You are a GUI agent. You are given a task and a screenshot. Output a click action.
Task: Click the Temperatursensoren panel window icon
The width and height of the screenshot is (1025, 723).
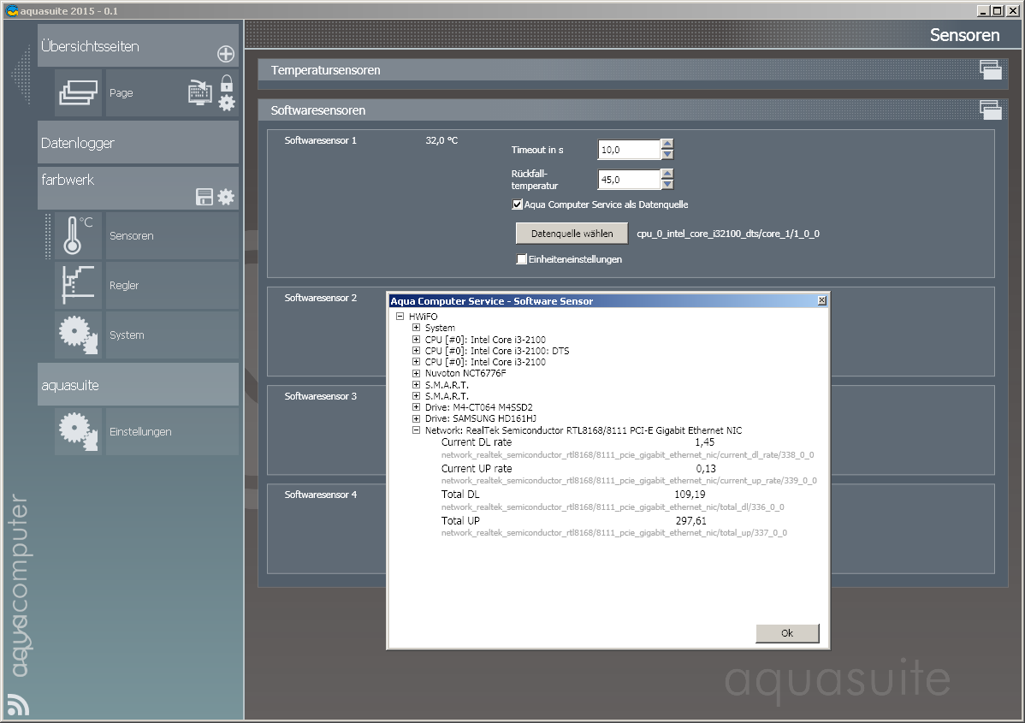point(991,69)
